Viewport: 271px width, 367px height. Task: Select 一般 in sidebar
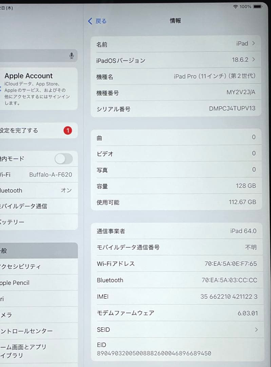click(39, 250)
